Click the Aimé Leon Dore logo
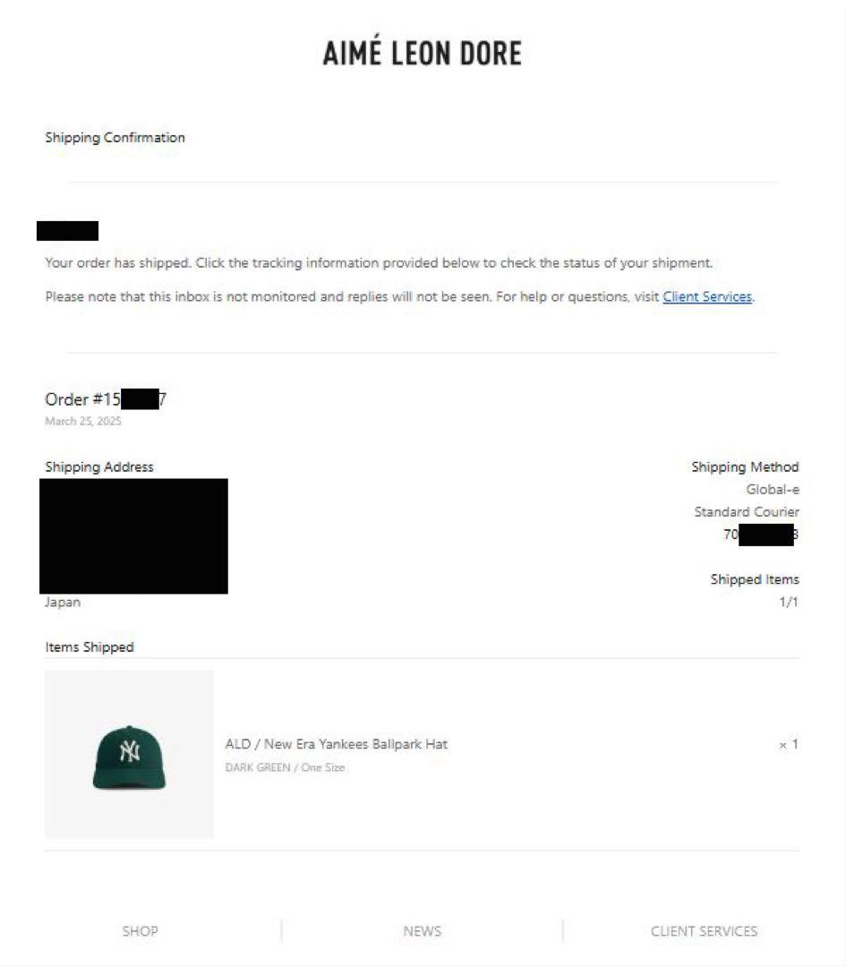The image size is (846, 967). pyautogui.click(x=423, y=52)
